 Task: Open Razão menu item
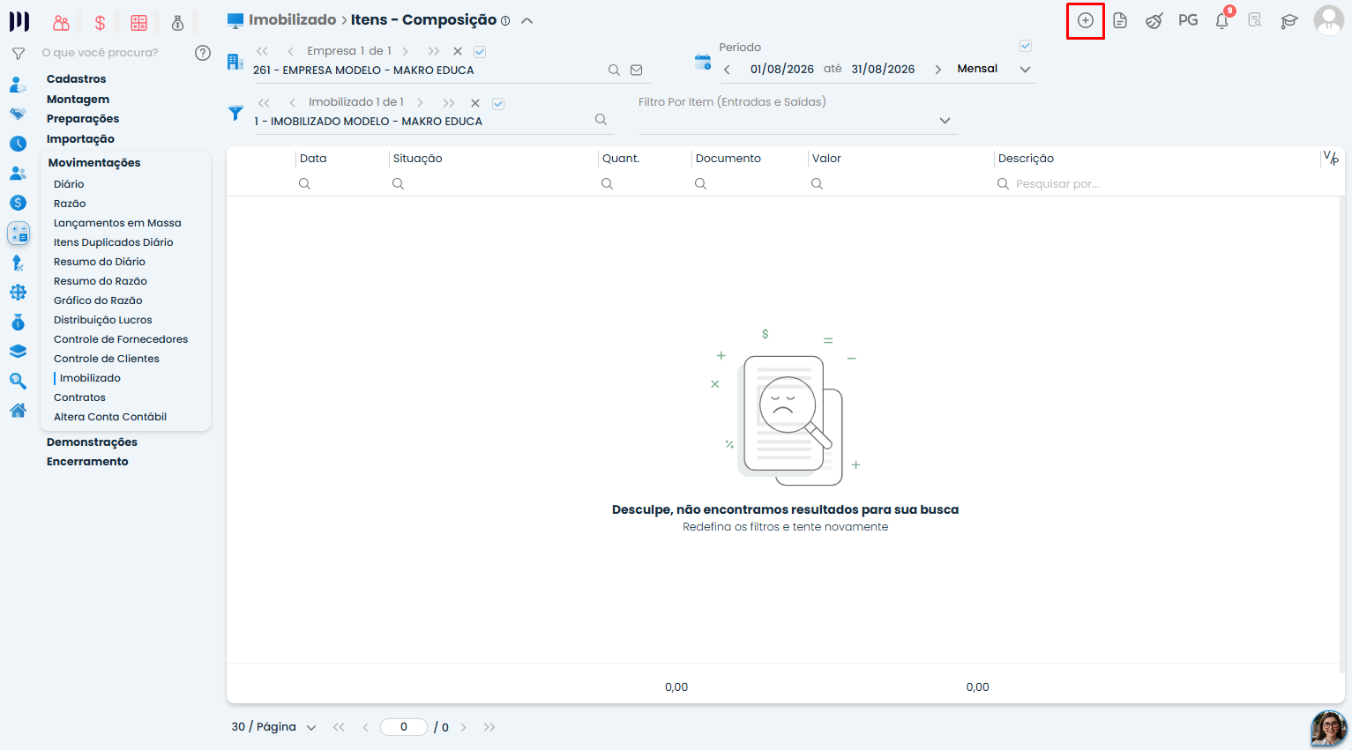point(70,204)
